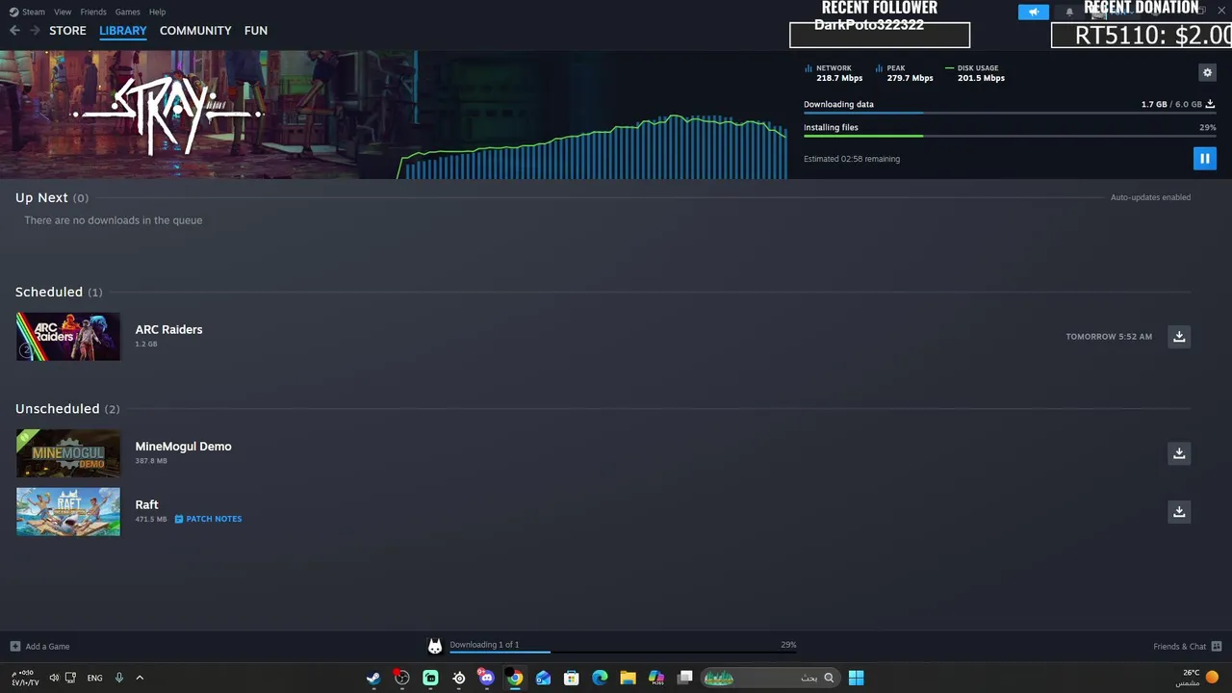Download MineMogul Demo update
Image resolution: width=1232 pixels, height=693 pixels.
1179,453
